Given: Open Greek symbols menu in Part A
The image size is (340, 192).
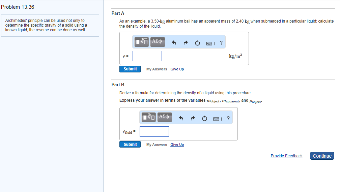Looking at the screenshot, I should click(x=157, y=42).
